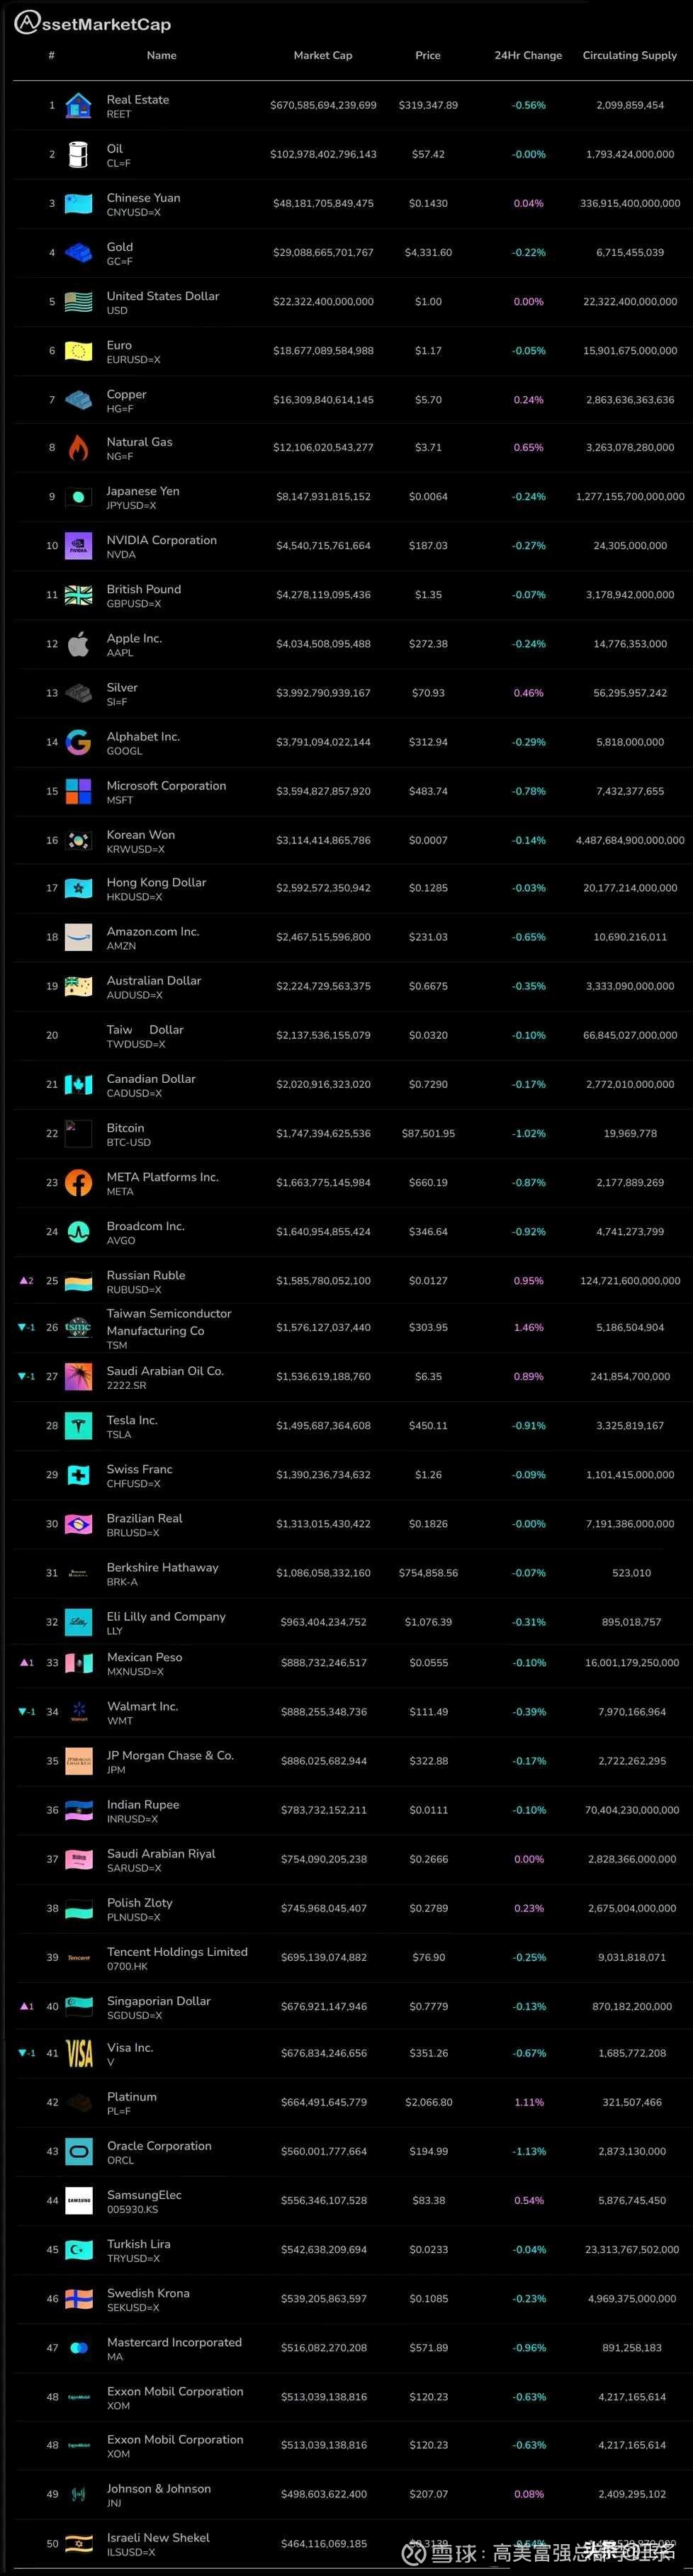693x2576 pixels.
Task: Click the AssetMarketCap logo
Action: [93, 24]
